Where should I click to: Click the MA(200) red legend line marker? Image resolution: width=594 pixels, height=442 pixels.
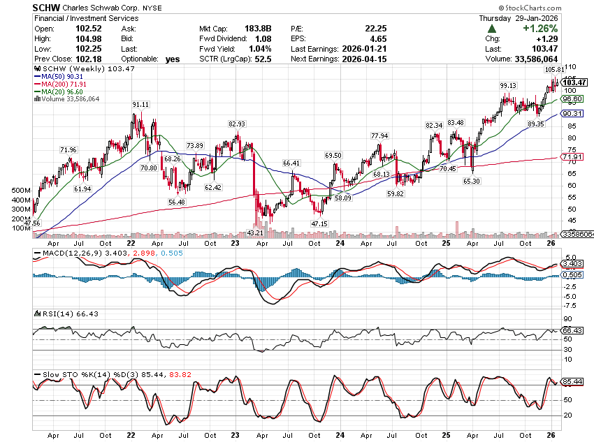pyautogui.click(x=37, y=84)
